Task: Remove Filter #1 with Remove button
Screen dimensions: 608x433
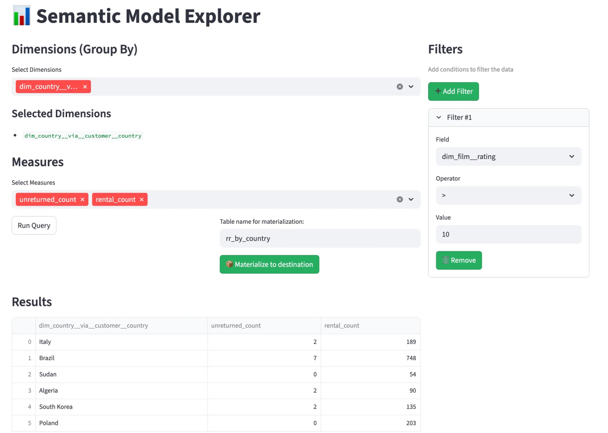Action: click(x=459, y=260)
